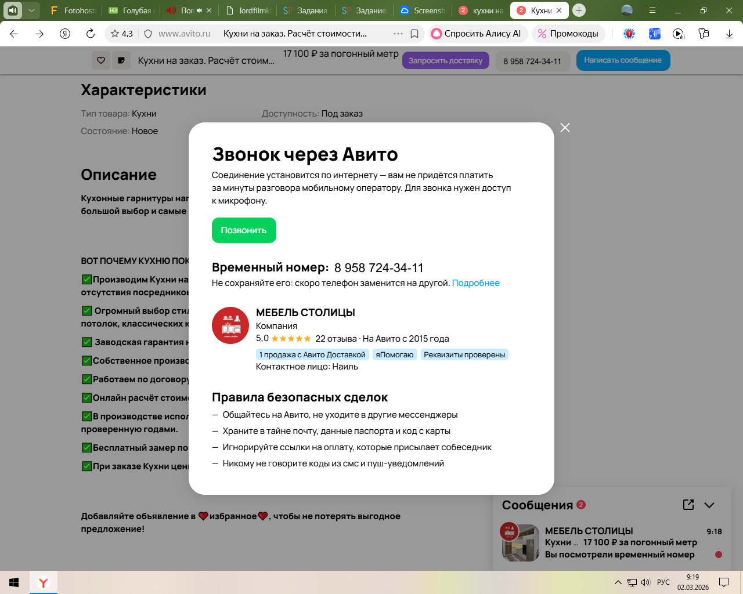The width and height of the screenshot is (743, 594).
Task: Open messages in a separate window icon
Action: tap(688, 505)
